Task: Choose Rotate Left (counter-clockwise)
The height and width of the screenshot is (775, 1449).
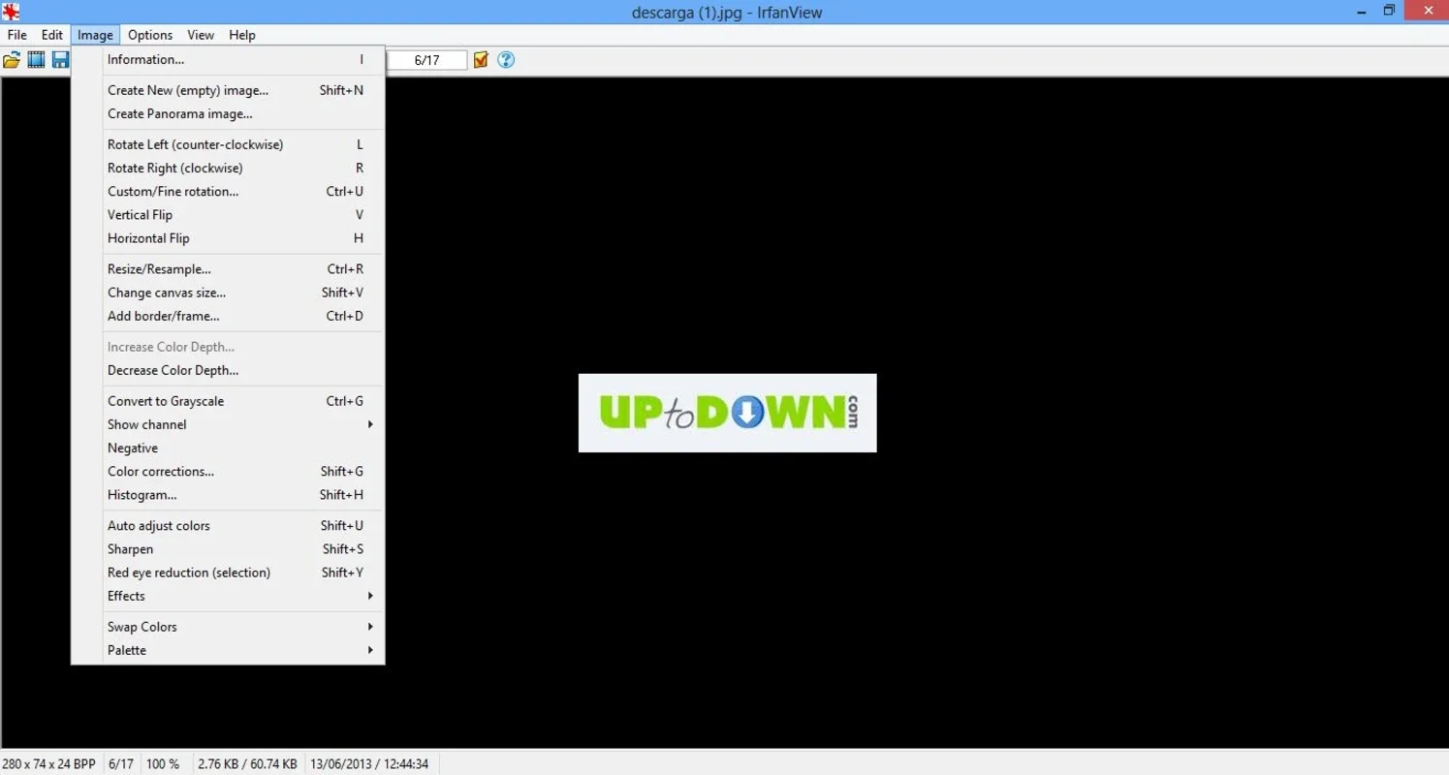Action: coord(228,144)
